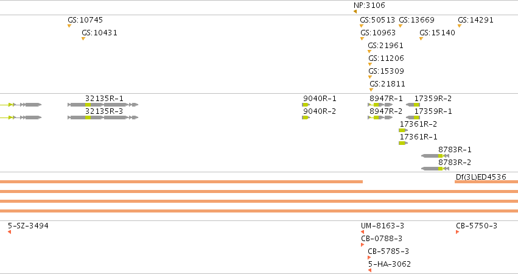Click the 9040R-2 amplicon glyph
The image size is (518, 274).
[306, 118]
